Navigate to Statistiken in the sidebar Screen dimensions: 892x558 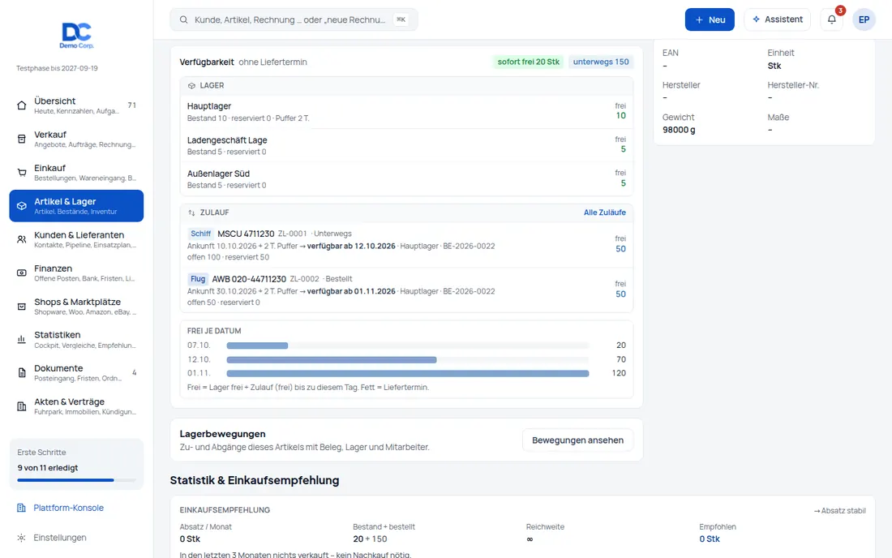(76, 340)
